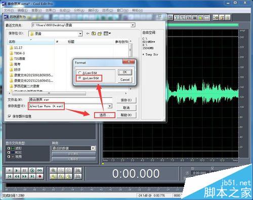Sort files by the 名称 column header

click(31, 41)
